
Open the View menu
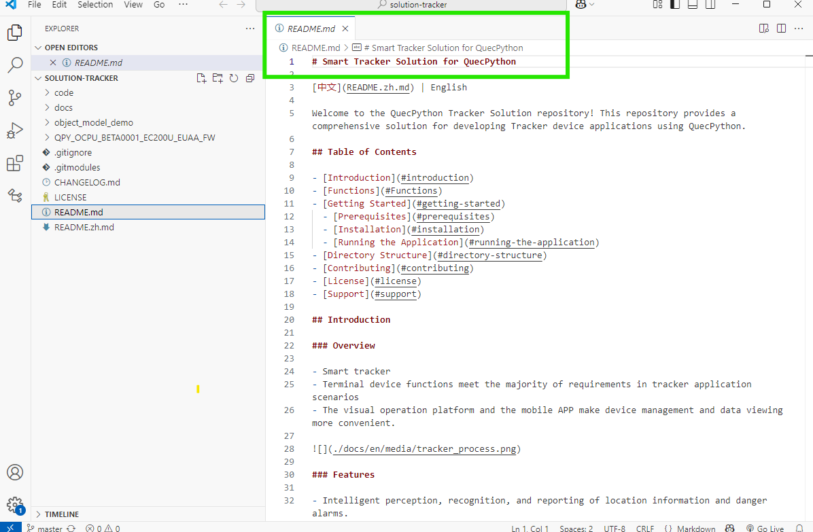click(133, 5)
